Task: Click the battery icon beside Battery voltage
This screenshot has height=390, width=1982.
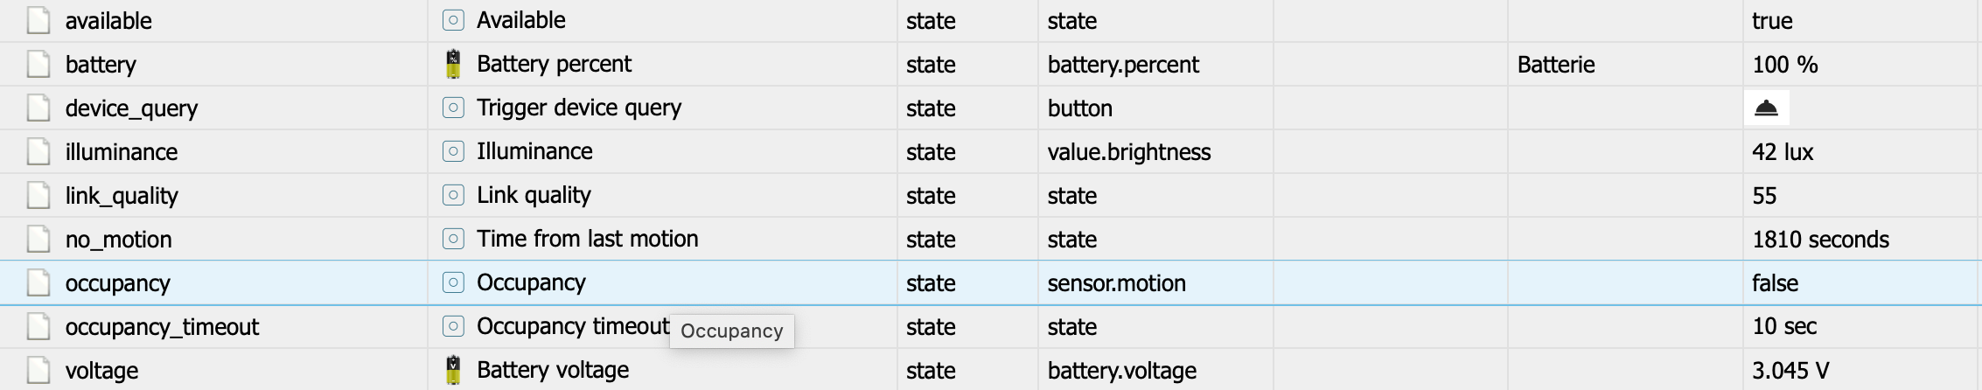Action: [x=453, y=370]
